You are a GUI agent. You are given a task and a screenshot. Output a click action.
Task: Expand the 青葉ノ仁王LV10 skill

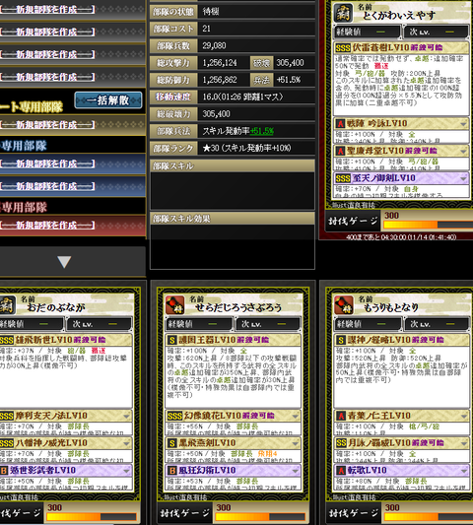pyautogui.click(x=463, y=417)
